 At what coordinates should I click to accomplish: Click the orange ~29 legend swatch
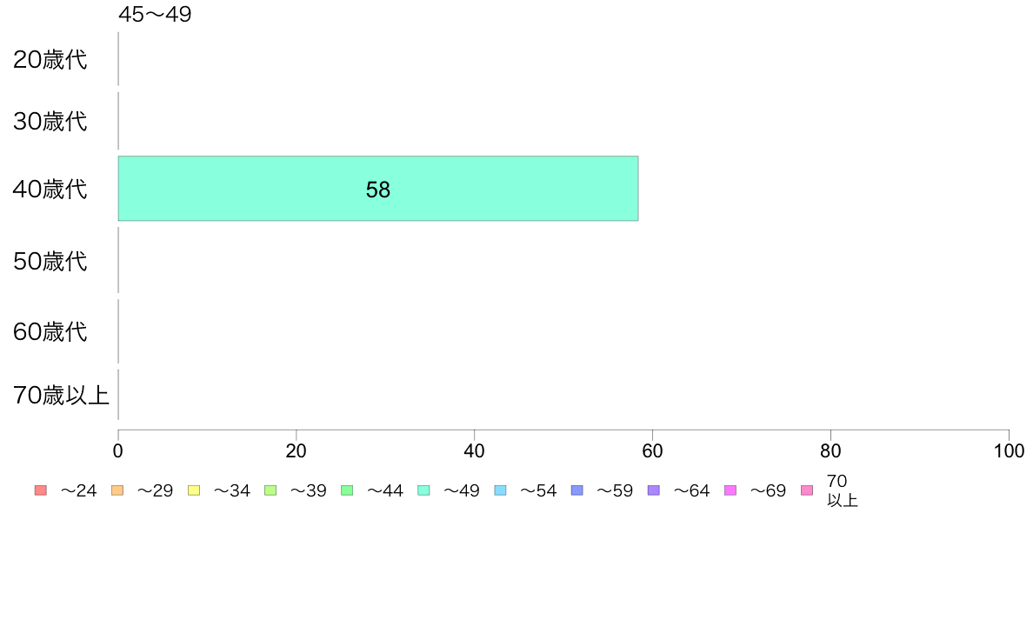point(117,490)
